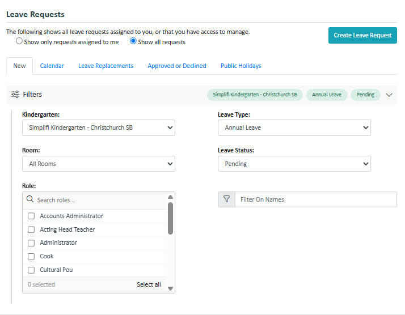The width and height of the screenshot is (405, 315).
Task: Click the funnel icon beside Filter On Names
Action: pos(226,199)
